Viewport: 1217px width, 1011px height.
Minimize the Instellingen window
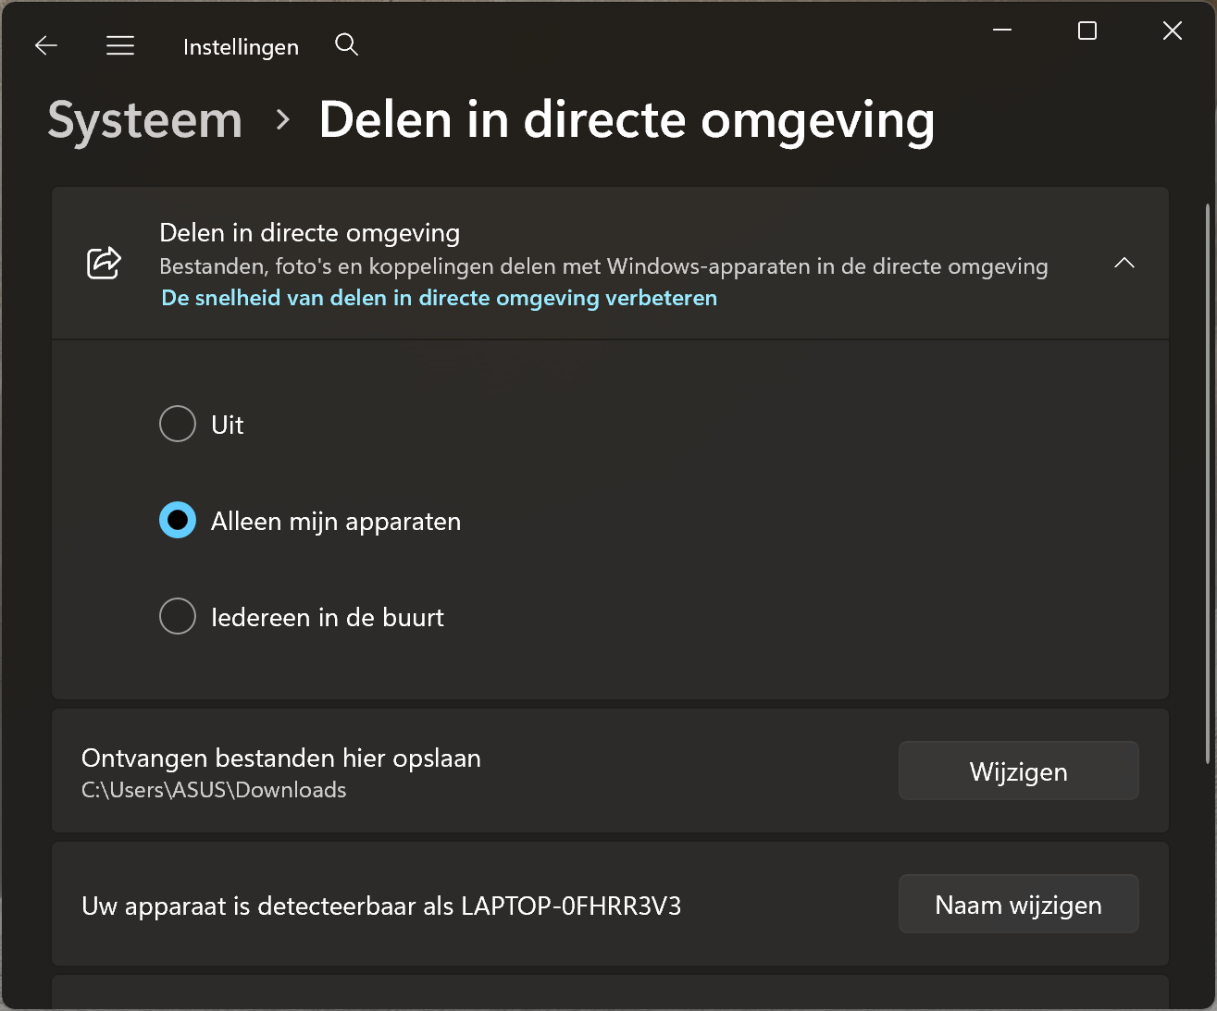[1002, 31]
